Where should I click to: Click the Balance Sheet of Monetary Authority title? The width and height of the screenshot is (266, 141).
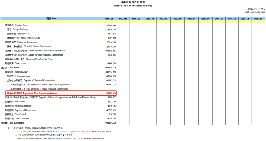[x=133, y=6]
